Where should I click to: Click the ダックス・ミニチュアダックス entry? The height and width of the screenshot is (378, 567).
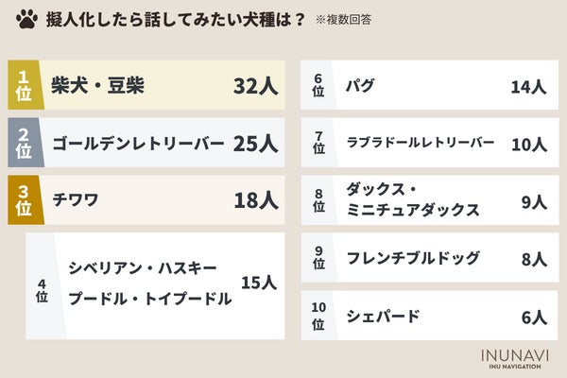pyautogui.click(x=412, y=200)
